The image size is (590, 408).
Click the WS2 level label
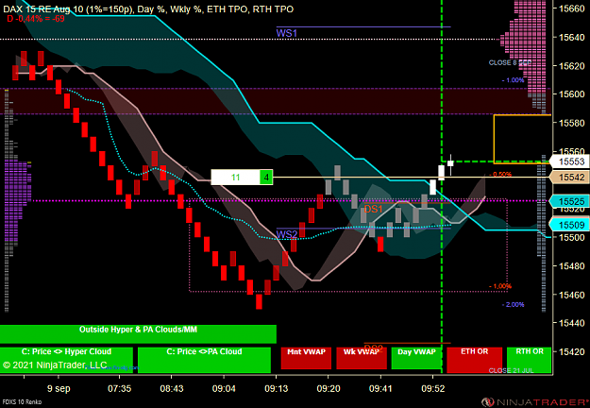(x=287, y=234)
